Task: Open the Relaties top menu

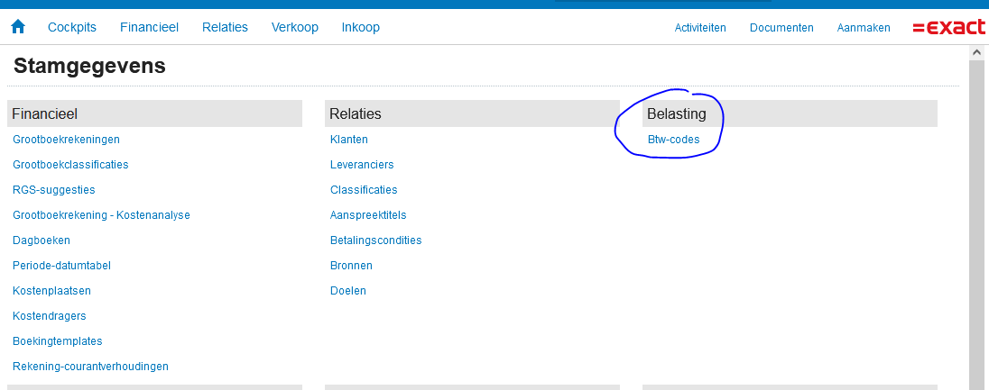Action: click(225, 27)
